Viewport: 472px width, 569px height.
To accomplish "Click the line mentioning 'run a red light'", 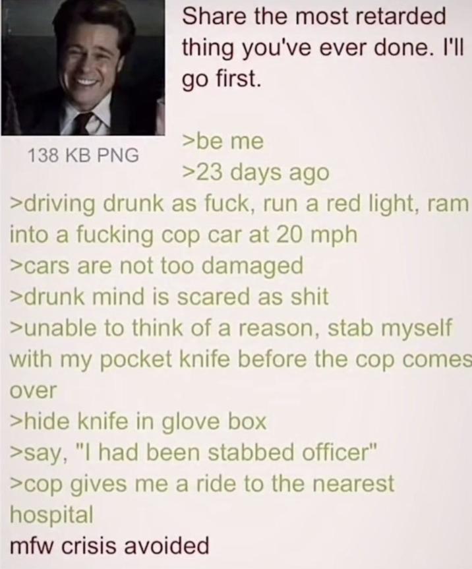I will tap(239, 204).
